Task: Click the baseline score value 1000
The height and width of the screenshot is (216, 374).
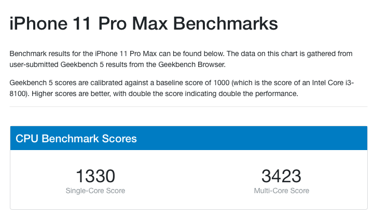Action: coord(221,83)
